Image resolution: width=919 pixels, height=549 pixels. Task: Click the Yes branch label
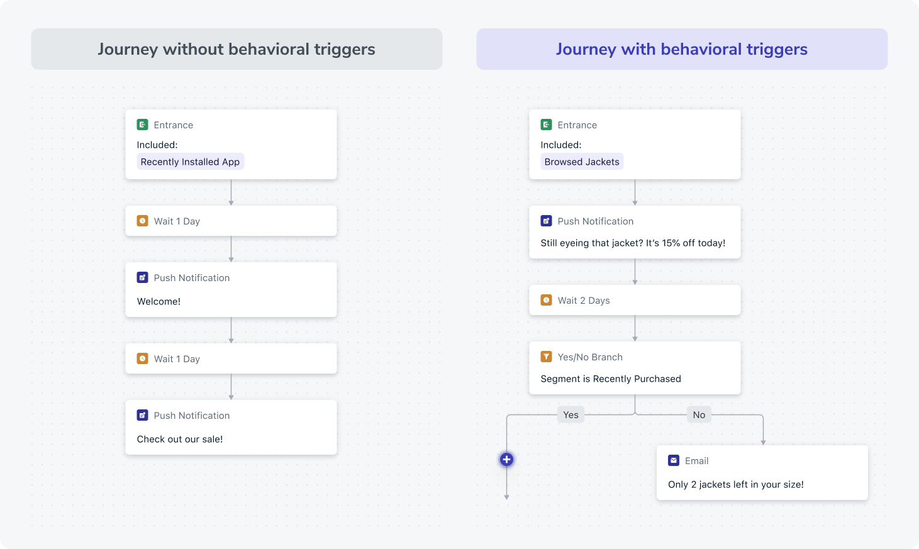[x=571, y=415]
